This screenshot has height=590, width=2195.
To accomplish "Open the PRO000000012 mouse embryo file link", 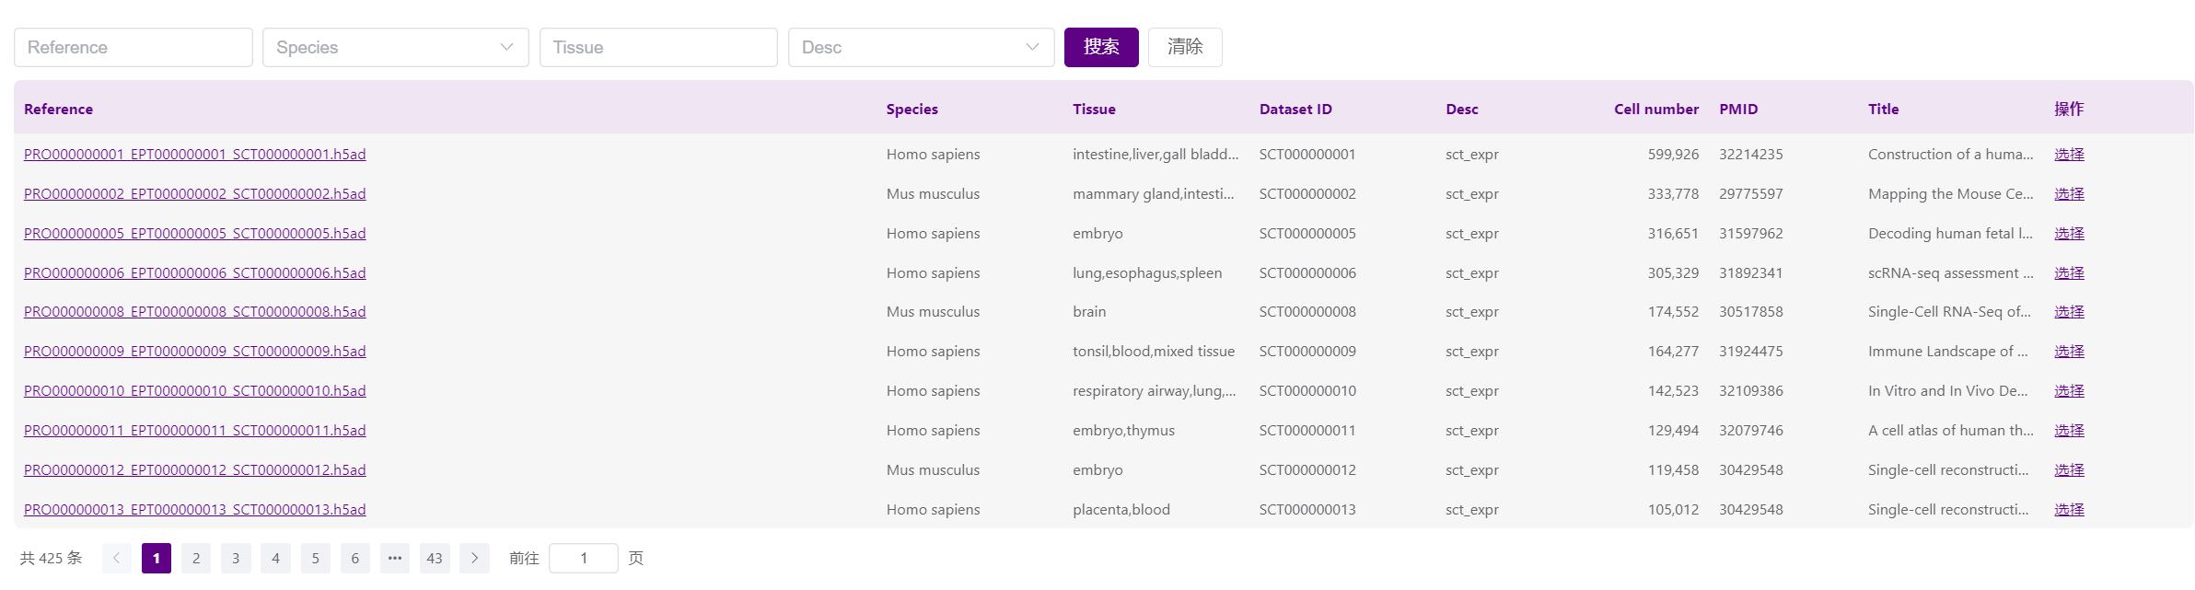I will (x=194, y=470).
